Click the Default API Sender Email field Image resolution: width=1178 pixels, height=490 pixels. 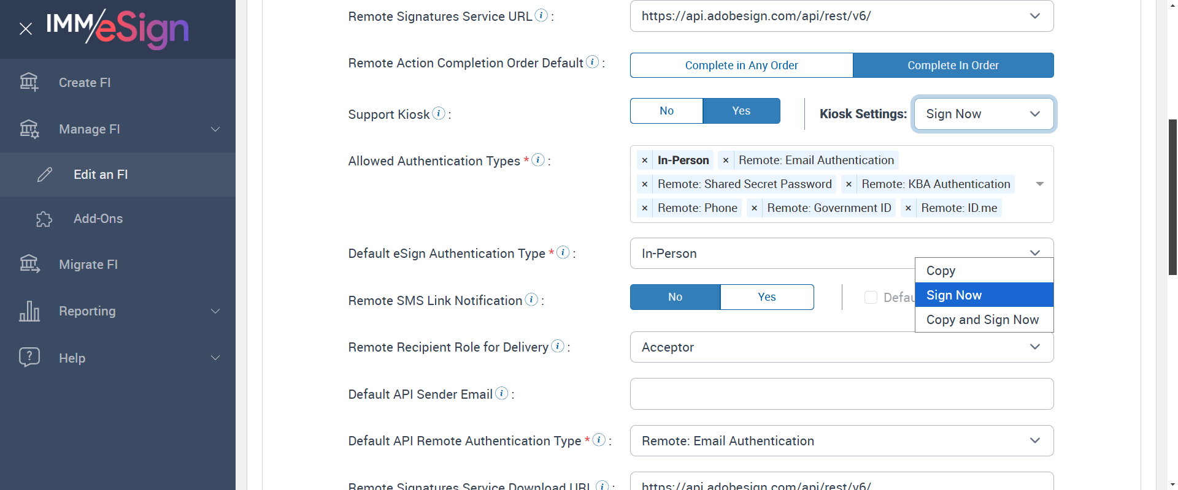point(841,394)
